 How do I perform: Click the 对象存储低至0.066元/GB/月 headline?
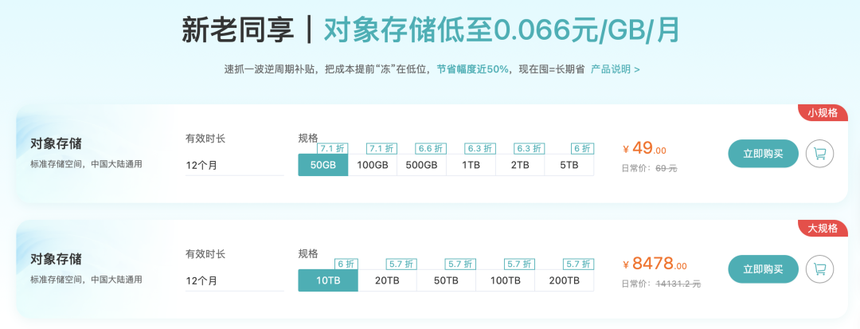pyautogui.click(x=502, y=31)
